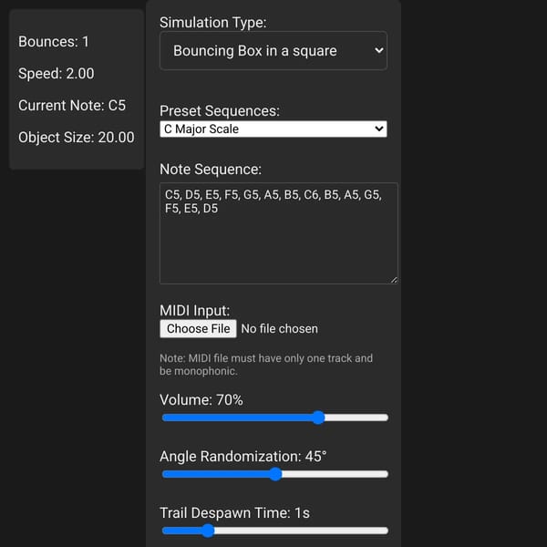The width and height of the screenshot is (547, 547).
Task: Click the Trail Despawn Time slider
Action: pyautogui.click(x=275, y=531)
